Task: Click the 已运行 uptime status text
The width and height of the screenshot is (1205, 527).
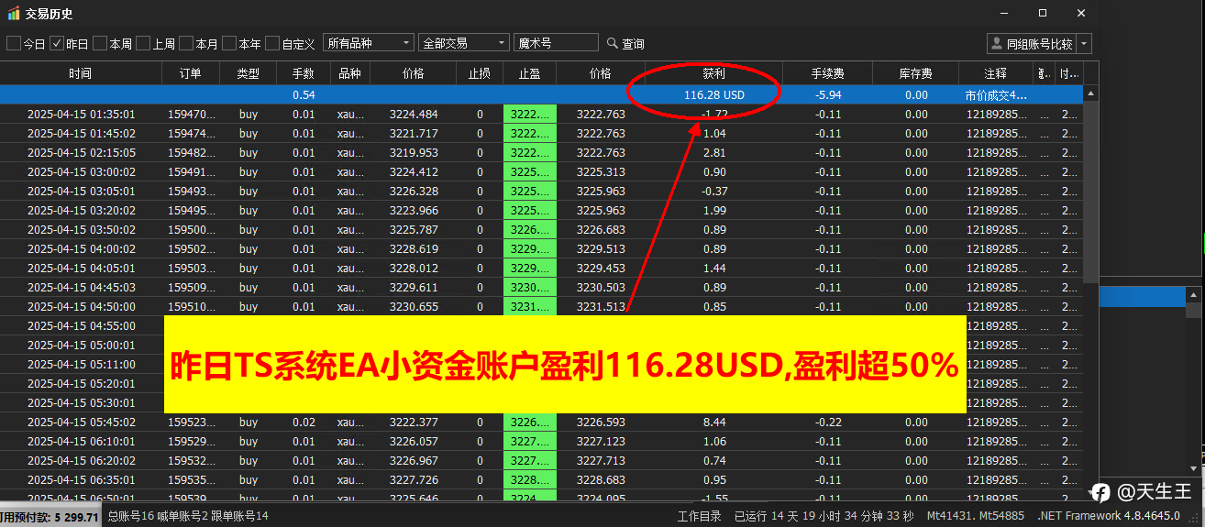Action: (x=825, y=516)
